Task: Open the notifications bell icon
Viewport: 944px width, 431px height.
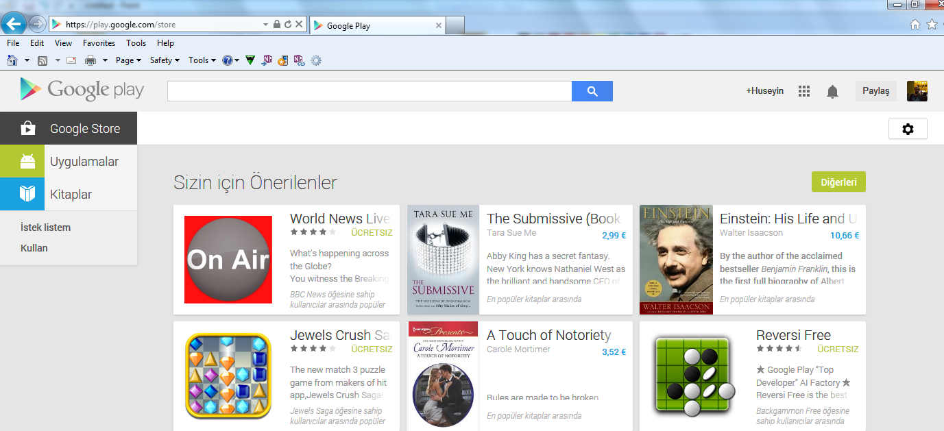Action: (832, 91)
